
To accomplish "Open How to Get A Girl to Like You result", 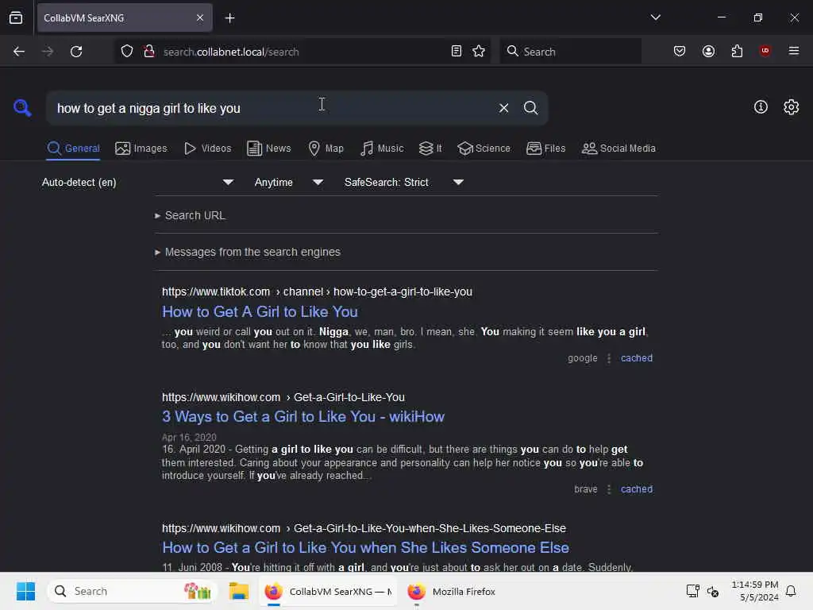I will click(x=260, y=311).
